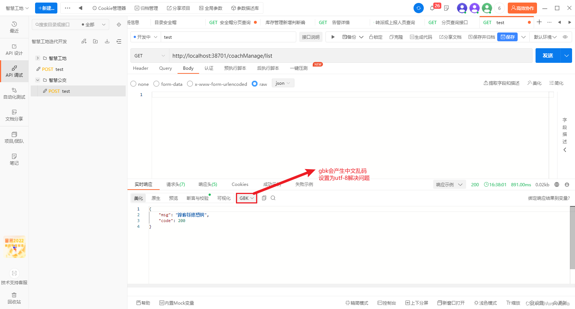Image resolution: width=575 pixels, height=309 pixels.
Task: Click the +新建 new button
Action: 46,8
